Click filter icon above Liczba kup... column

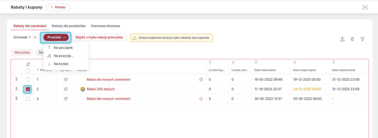[x=210, y=62]
